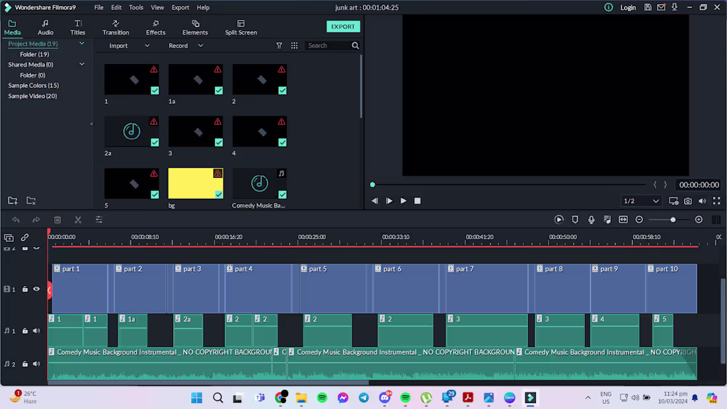Viewport: 727px width, 409px height.
Task: Take a snapshot with the camera icon
Action: [688, 201]
